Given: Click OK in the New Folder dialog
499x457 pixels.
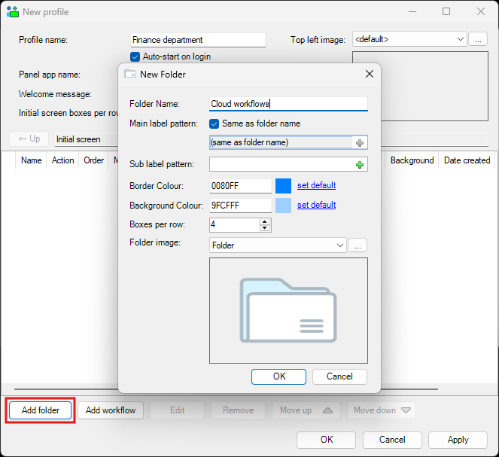Looking at the screenshot, I should 278,376.
